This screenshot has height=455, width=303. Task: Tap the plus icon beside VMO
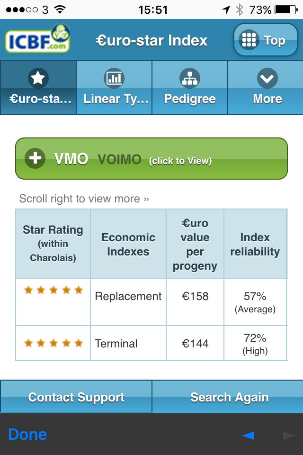click(35, 158)
